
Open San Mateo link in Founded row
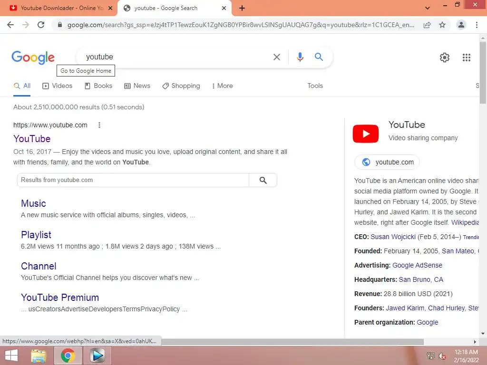[x=458, y=251]
